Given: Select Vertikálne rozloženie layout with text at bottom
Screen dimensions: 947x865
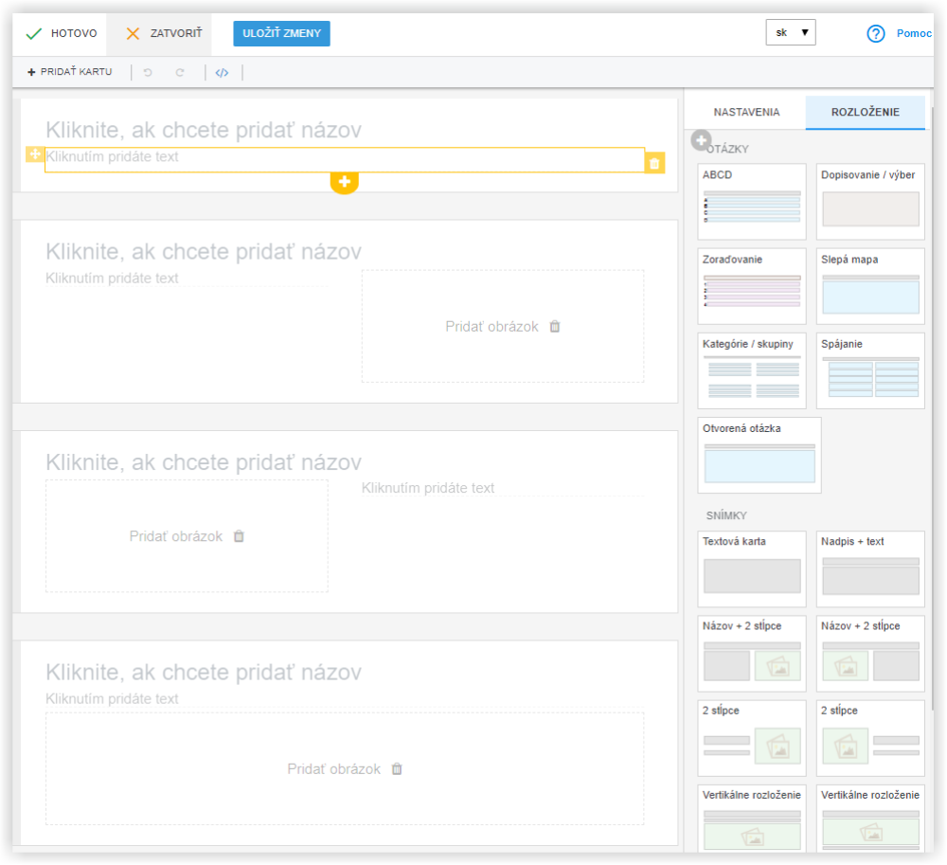Looking at the screenshot, I should point(870,819).
